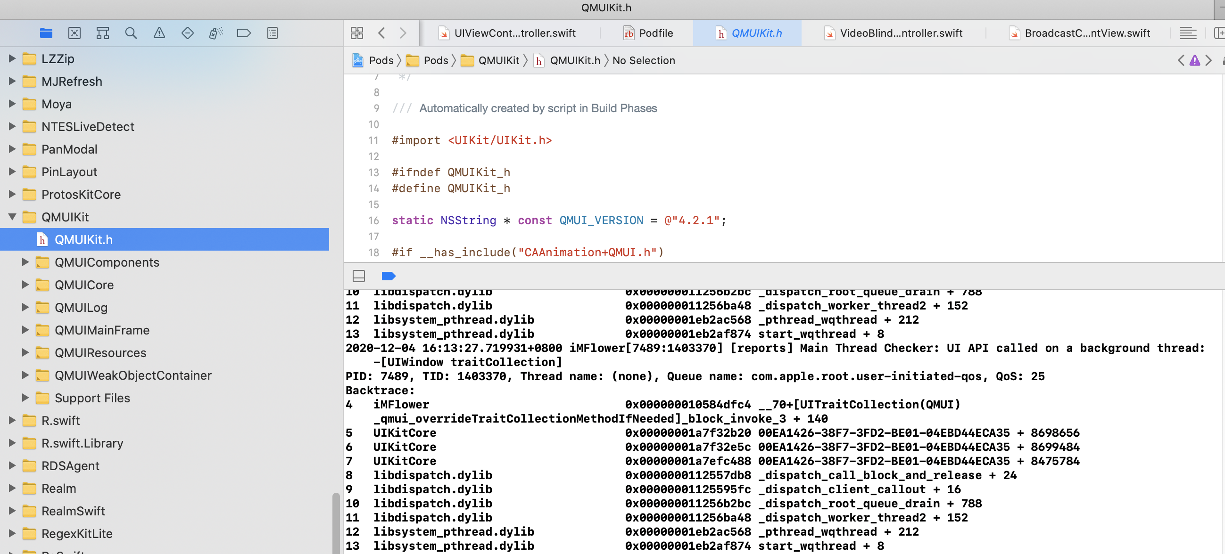Open the Report navigator list icon
This screenshot has height=554, width=1225.
(272, 33)
